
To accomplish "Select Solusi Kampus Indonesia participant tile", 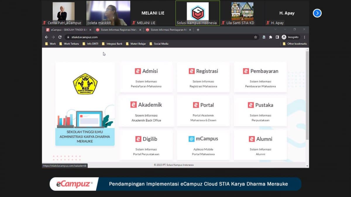I will coord(197,13).
